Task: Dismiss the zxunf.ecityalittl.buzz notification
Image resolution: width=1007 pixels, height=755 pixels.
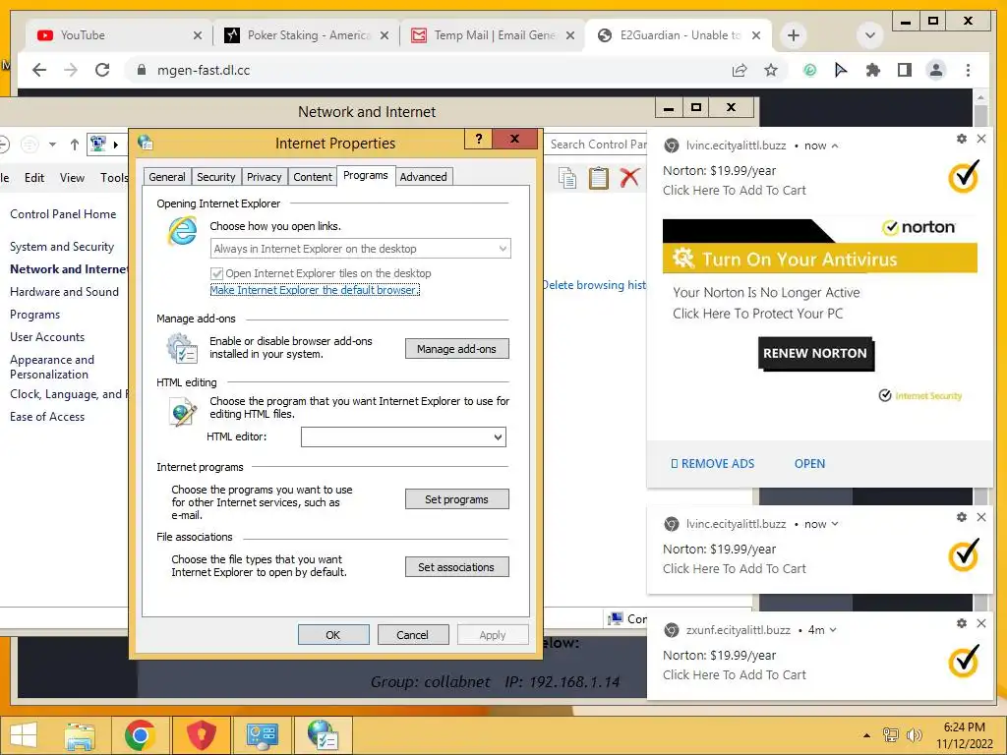Action: (981, 623)
